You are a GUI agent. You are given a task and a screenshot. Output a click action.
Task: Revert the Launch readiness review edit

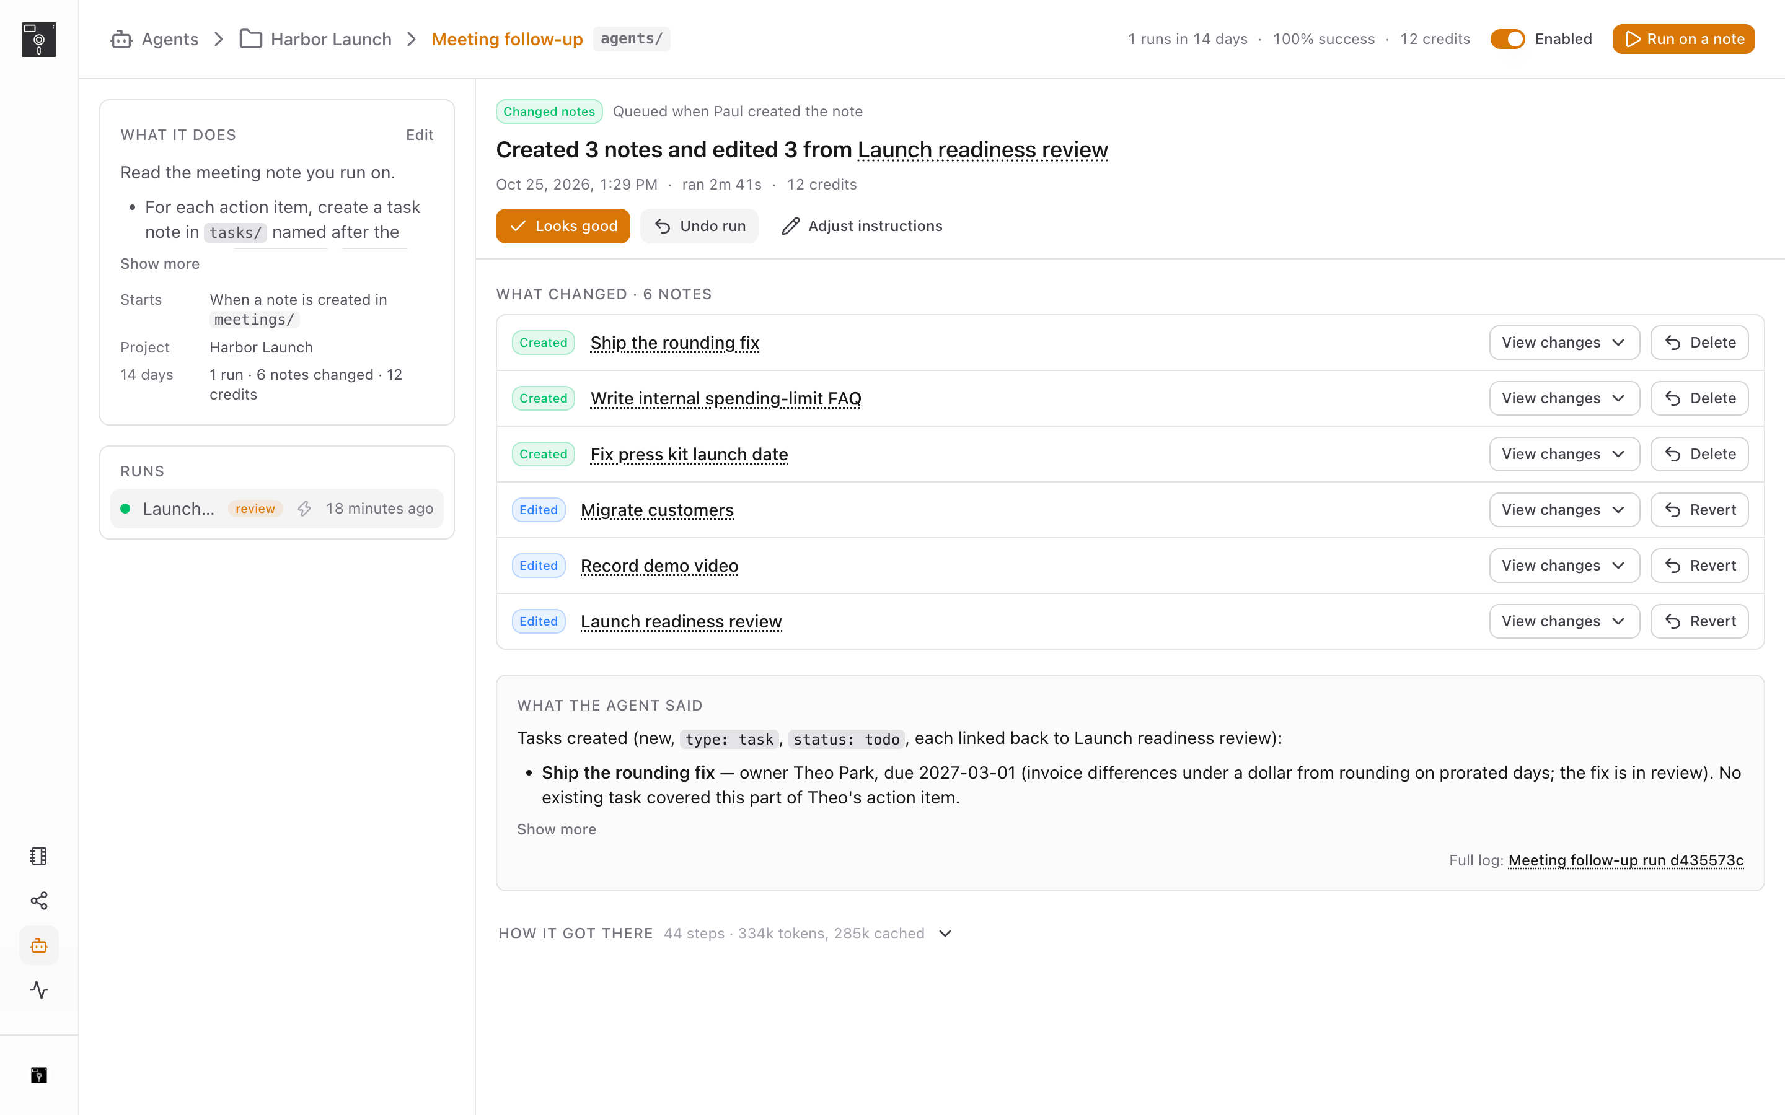click(1699, 622)
